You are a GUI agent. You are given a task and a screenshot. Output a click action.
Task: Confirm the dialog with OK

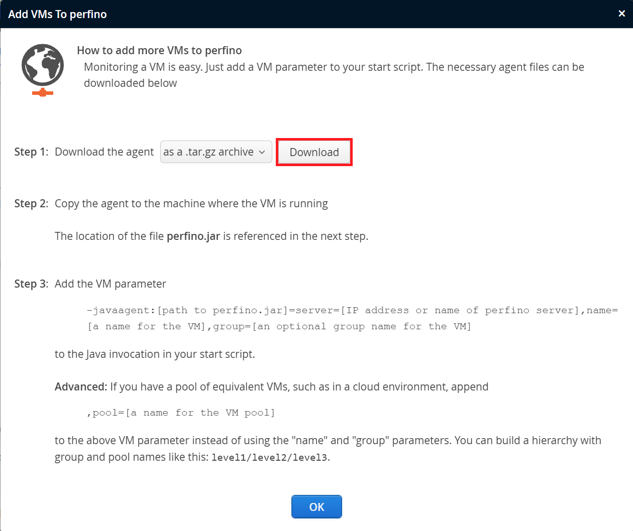[316, 507]
